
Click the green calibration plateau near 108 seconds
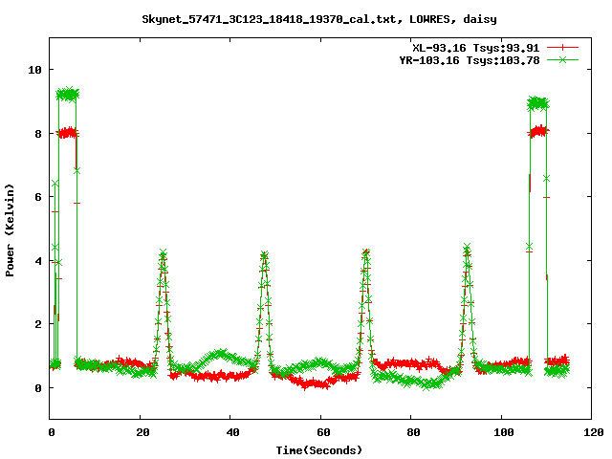point(538,103)
